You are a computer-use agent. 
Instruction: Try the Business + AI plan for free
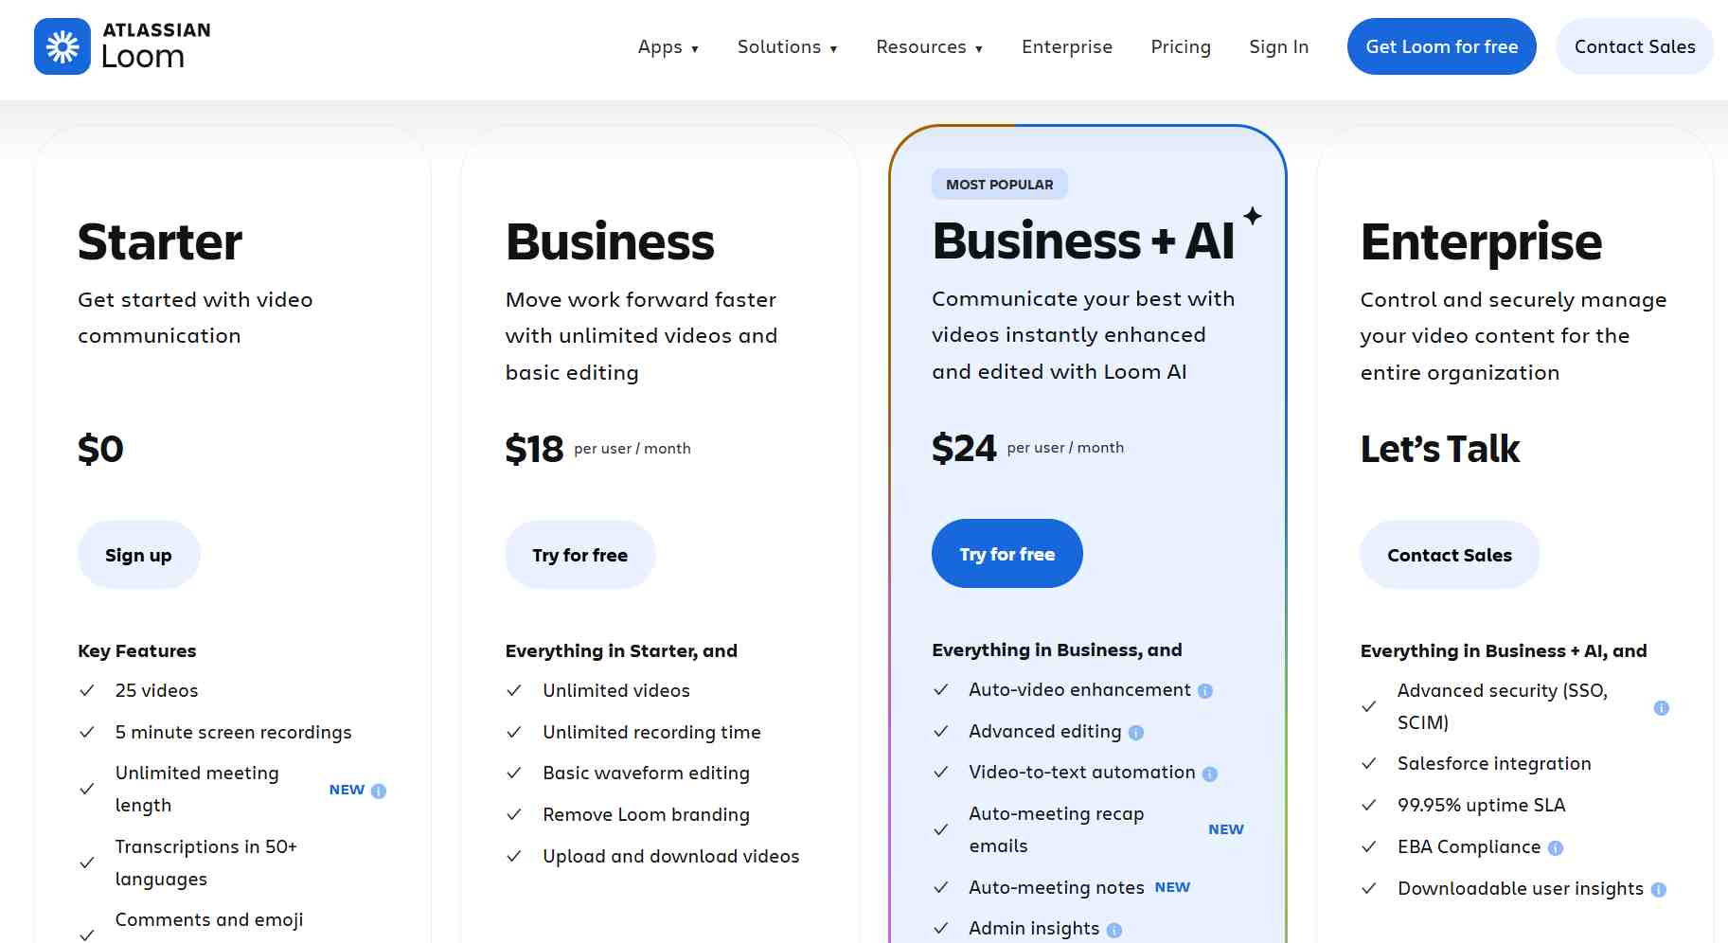[1007, 553]
